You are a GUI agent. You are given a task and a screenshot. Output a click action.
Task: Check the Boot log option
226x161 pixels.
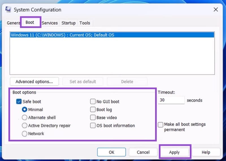93,110
